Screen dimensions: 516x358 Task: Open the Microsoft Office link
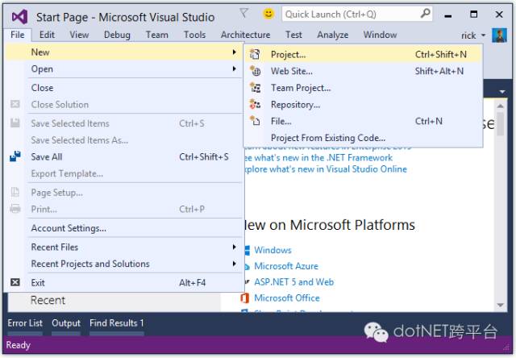287,298
